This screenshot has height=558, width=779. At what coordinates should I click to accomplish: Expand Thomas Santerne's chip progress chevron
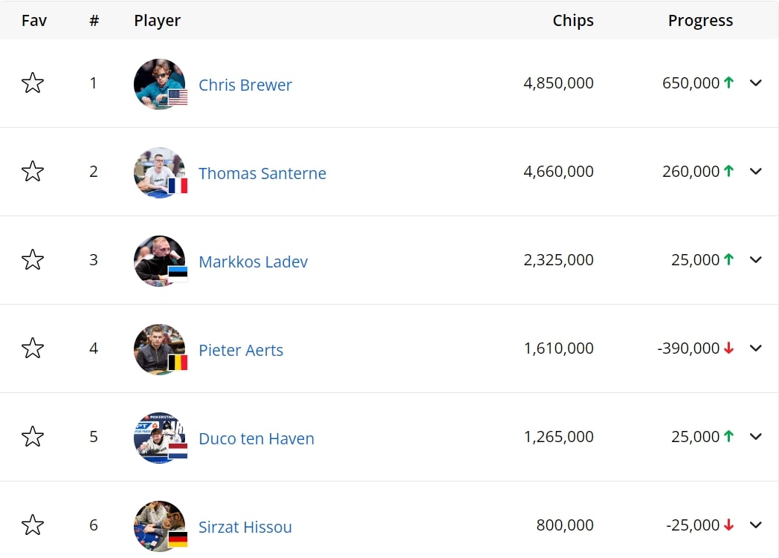pos(756,172)
